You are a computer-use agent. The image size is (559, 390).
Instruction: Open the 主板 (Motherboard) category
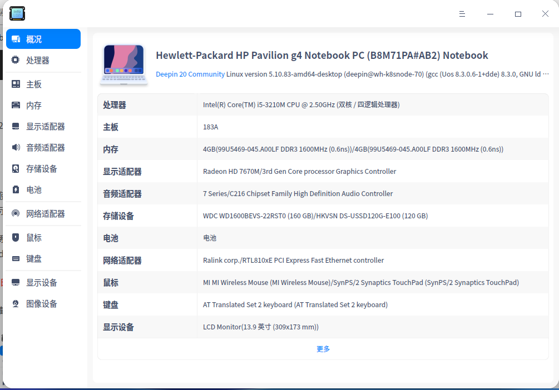pyautogui.click(x=33, y=84)
